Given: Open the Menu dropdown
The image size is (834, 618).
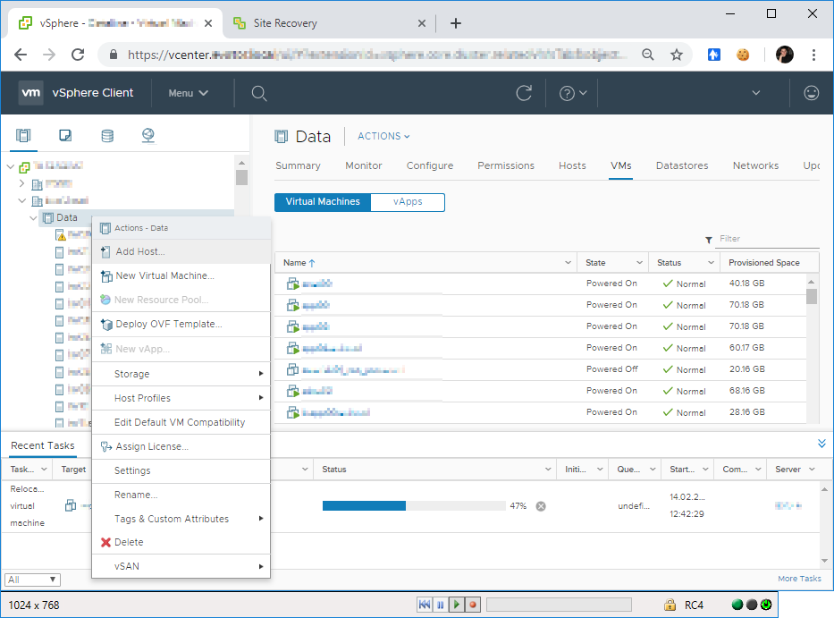Looking at the screenshot, I should pyautogui.click(x=188, y=93).
